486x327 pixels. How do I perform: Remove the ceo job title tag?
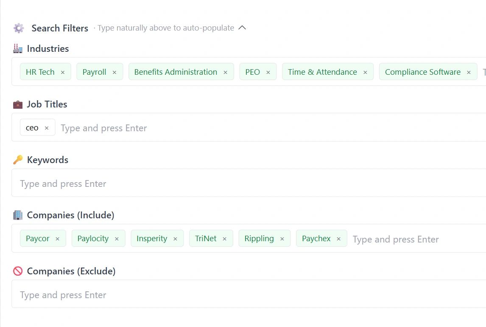47,128
